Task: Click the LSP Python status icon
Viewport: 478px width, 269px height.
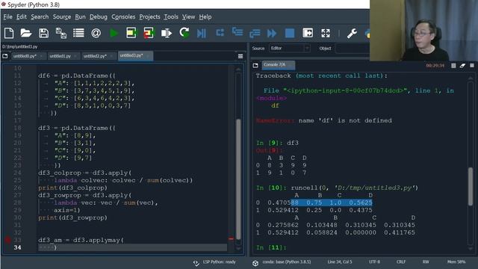Action: point(196,262)
